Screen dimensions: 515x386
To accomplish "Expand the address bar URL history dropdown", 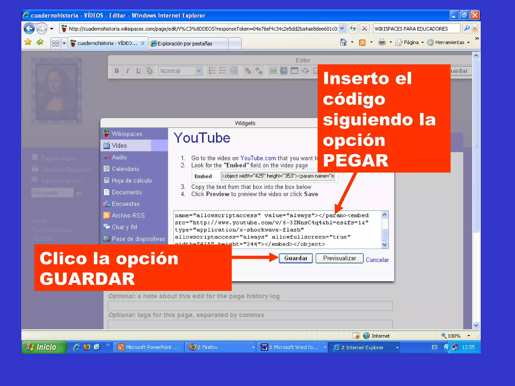I will (x=342, y=28).
